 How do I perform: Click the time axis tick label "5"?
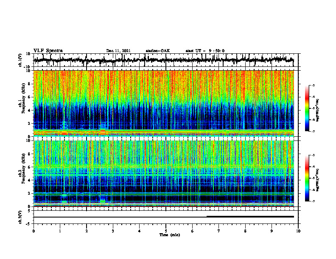tap(166, 231)
